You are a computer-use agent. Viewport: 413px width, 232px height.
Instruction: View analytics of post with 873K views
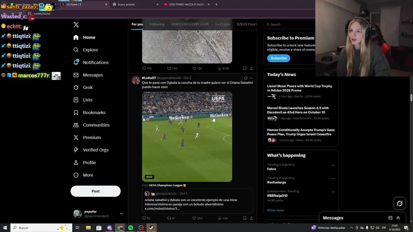click(x=223, y=68)
